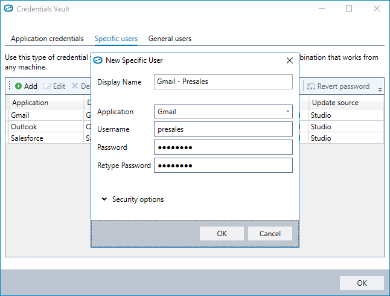Click Studio in the Gmail row
The width and height of the screenshot is (390, 296).
pos(321,115)
